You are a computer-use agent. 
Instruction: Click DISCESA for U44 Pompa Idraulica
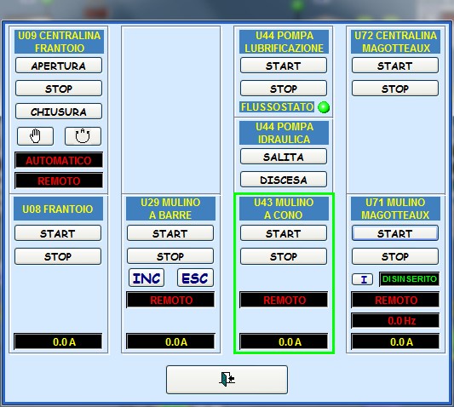click(284, 180)
